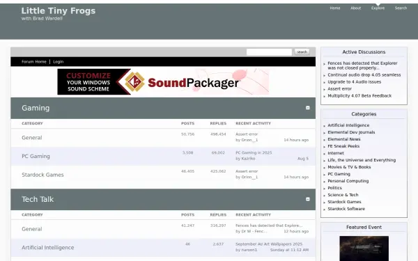Open Continual audio drop 4.05 seamless discussion
The image size is (418, 261).
click(364, 75)
